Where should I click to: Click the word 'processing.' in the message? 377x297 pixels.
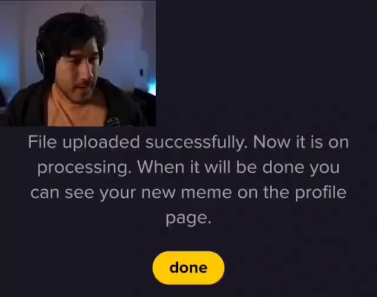(85, 167)
